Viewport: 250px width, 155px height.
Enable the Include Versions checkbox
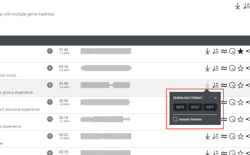[175, 119]
